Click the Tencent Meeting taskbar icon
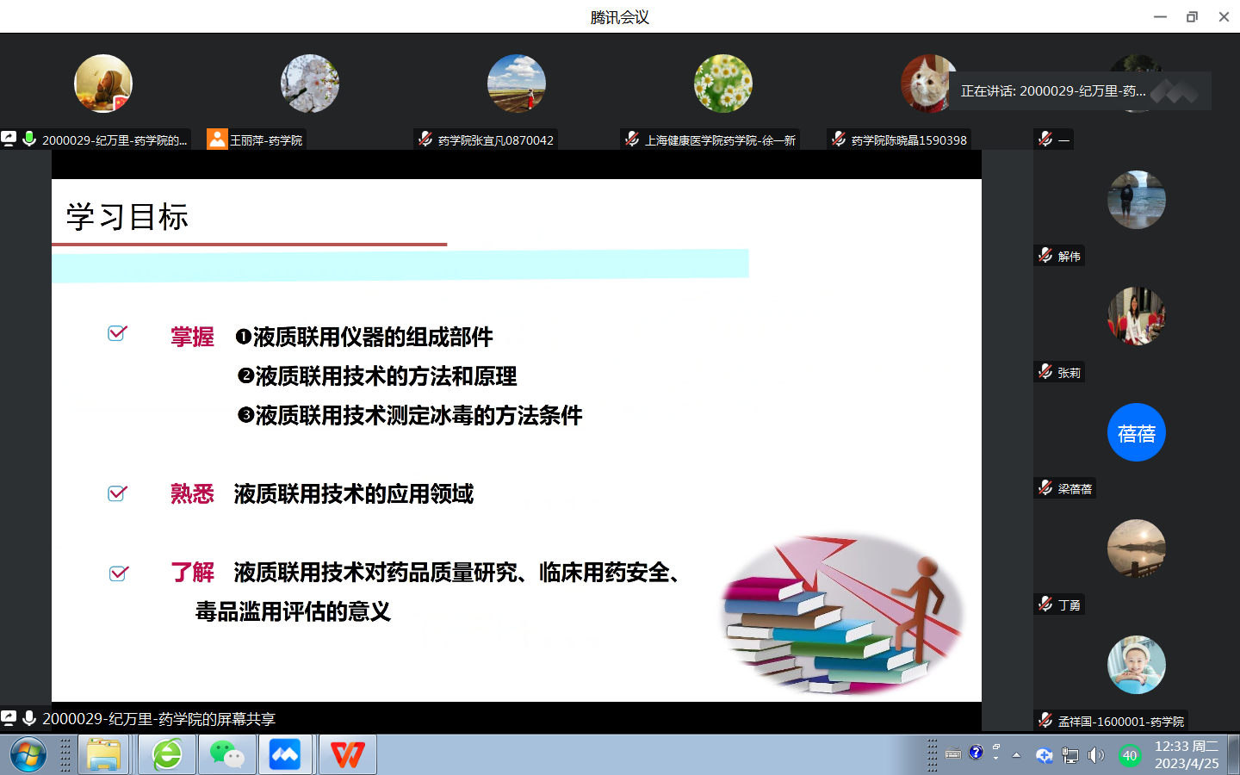This screenshot has height=775, width=1240. pyautogui.click(x=285, y=755)
